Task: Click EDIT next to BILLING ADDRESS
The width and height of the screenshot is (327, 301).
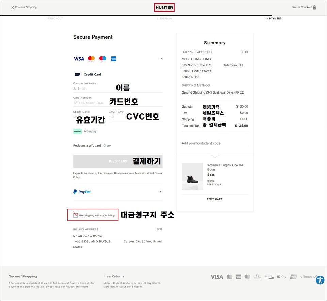Action: click(159, 229)
